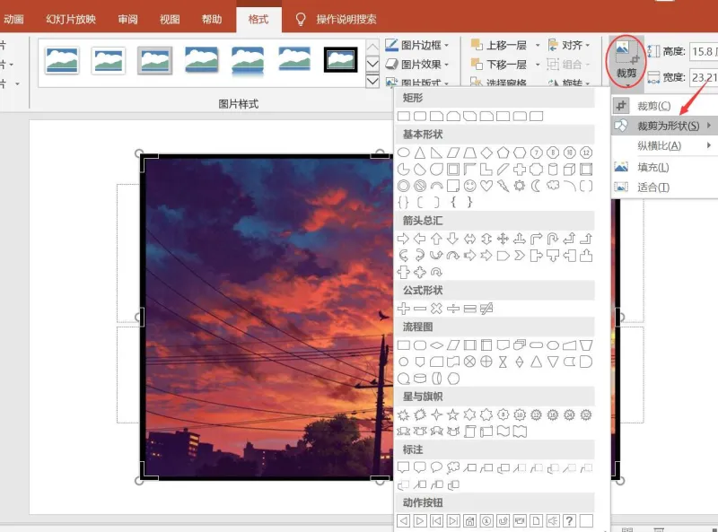Open the 视图 tab
718x532 pixels.
[x=170, y=19]
